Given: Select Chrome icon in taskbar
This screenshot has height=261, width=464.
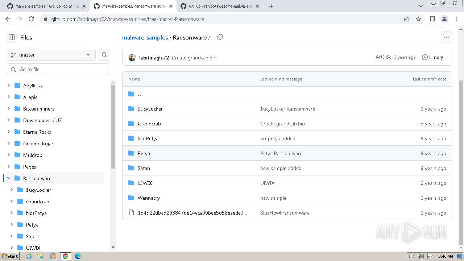Looking at the screenshot, I should [66, 256].
